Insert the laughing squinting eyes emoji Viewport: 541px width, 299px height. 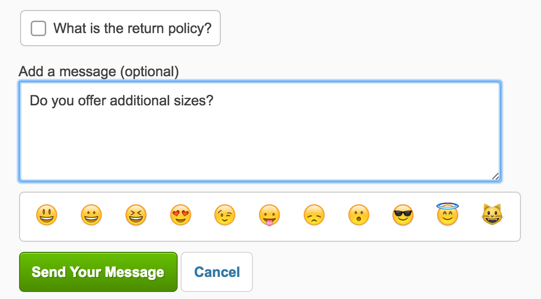pos(136,216)
